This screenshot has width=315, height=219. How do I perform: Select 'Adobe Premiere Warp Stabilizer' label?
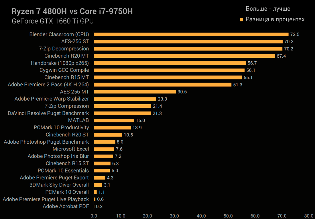coord(52,99)
